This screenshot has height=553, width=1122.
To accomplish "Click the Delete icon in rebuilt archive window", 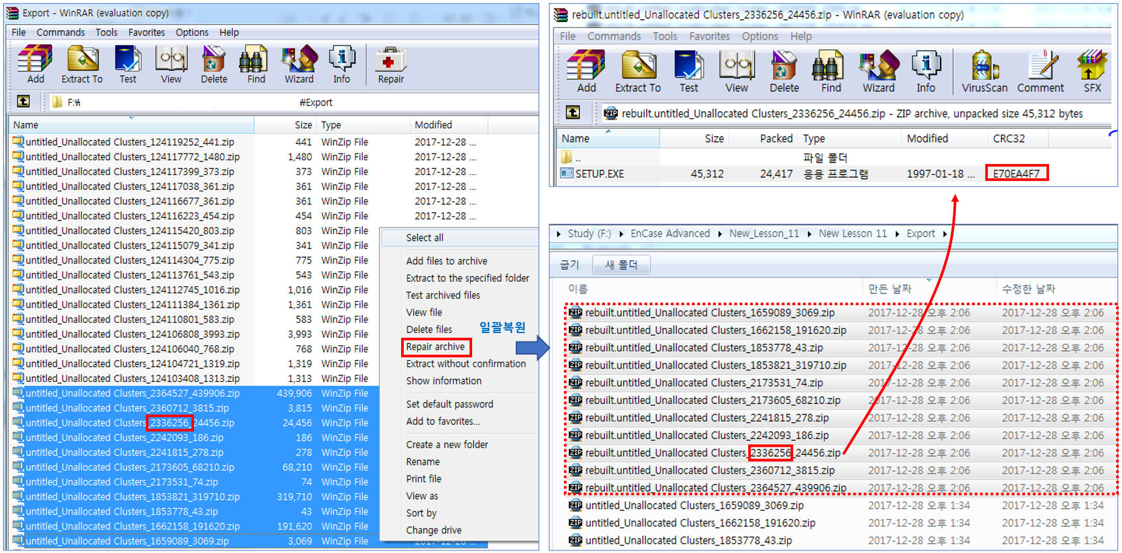I will click(784, 72).
